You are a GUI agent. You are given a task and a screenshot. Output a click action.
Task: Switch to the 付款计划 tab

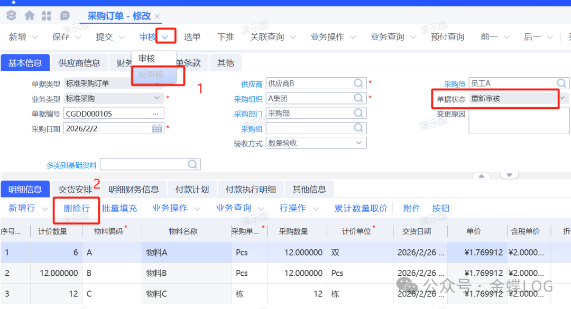(x=191, y=190)
